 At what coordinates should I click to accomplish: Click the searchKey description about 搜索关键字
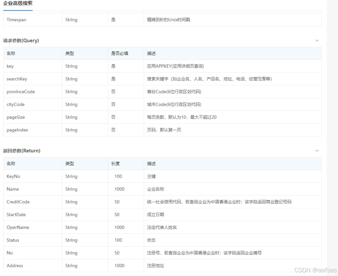(x=210, y=79)
